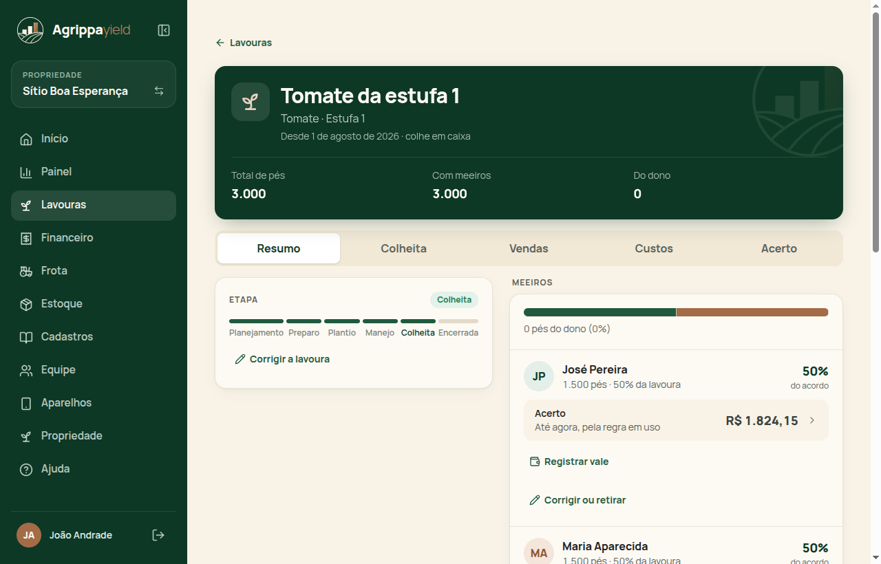Click the page scrollbar down arrow
Viewport: 881px width, 564px height.
[x=875, y=557]
